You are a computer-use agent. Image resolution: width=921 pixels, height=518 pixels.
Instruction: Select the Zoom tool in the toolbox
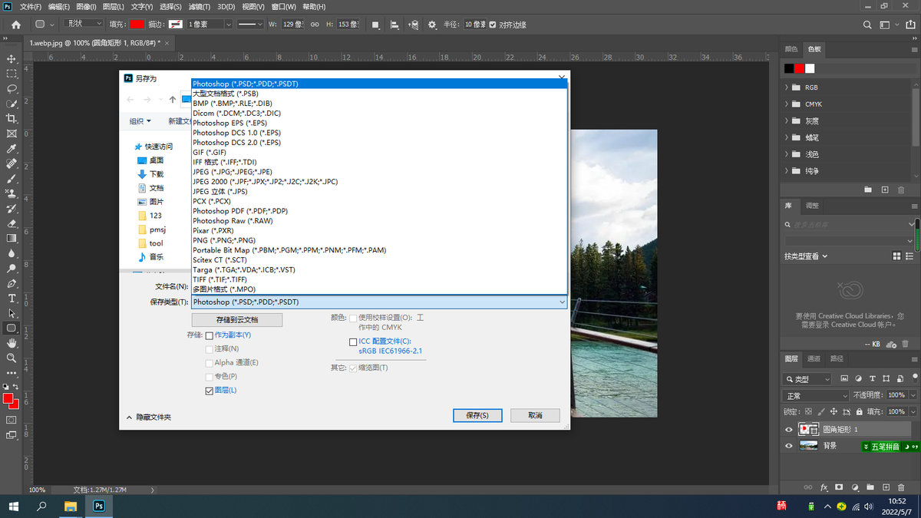(12, 358)
